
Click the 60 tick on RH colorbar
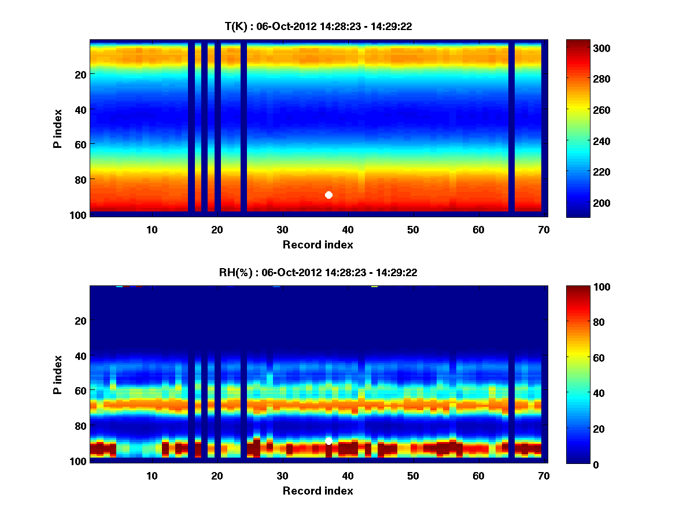pos(587,358)
